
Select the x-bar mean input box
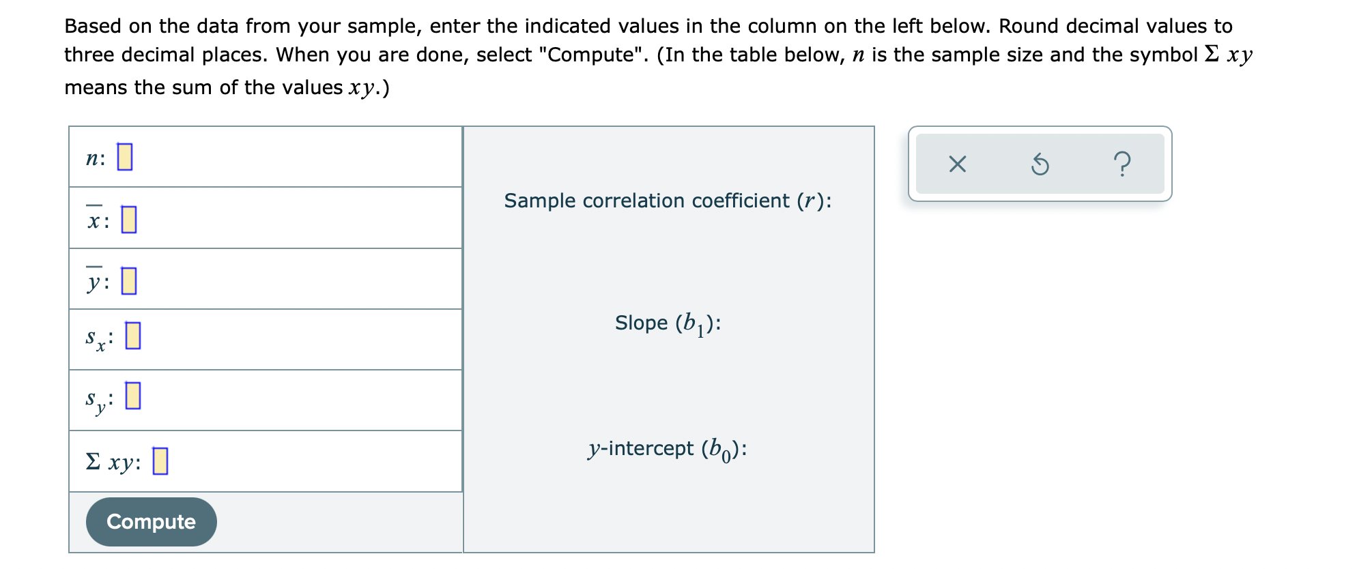pyautogui.click(x=129, y=220)
